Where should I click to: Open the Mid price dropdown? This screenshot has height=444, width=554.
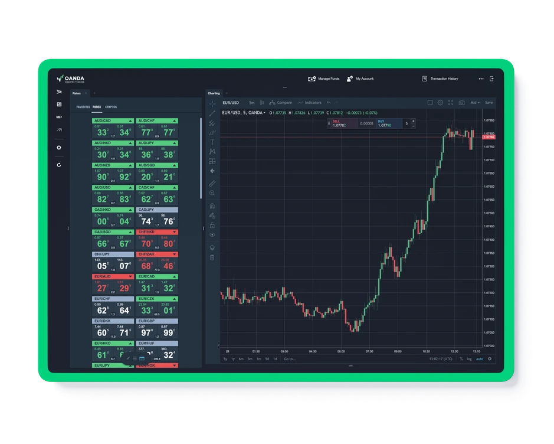[475, 102]
